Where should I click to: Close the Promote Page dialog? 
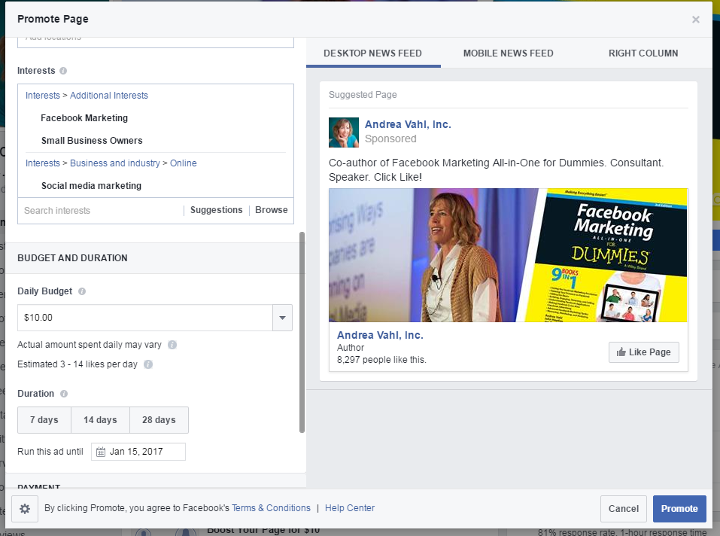696,20
